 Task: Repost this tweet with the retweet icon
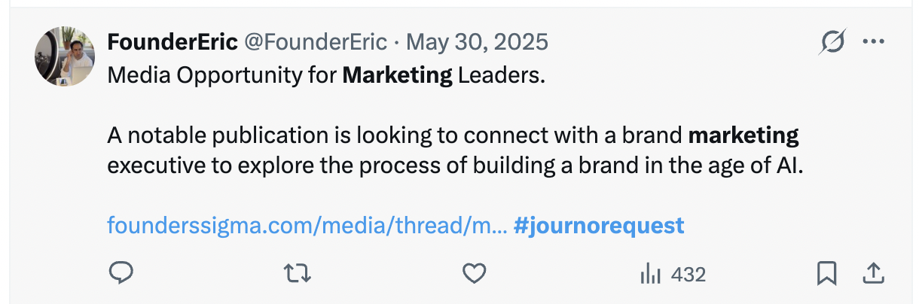click(298, 274)
